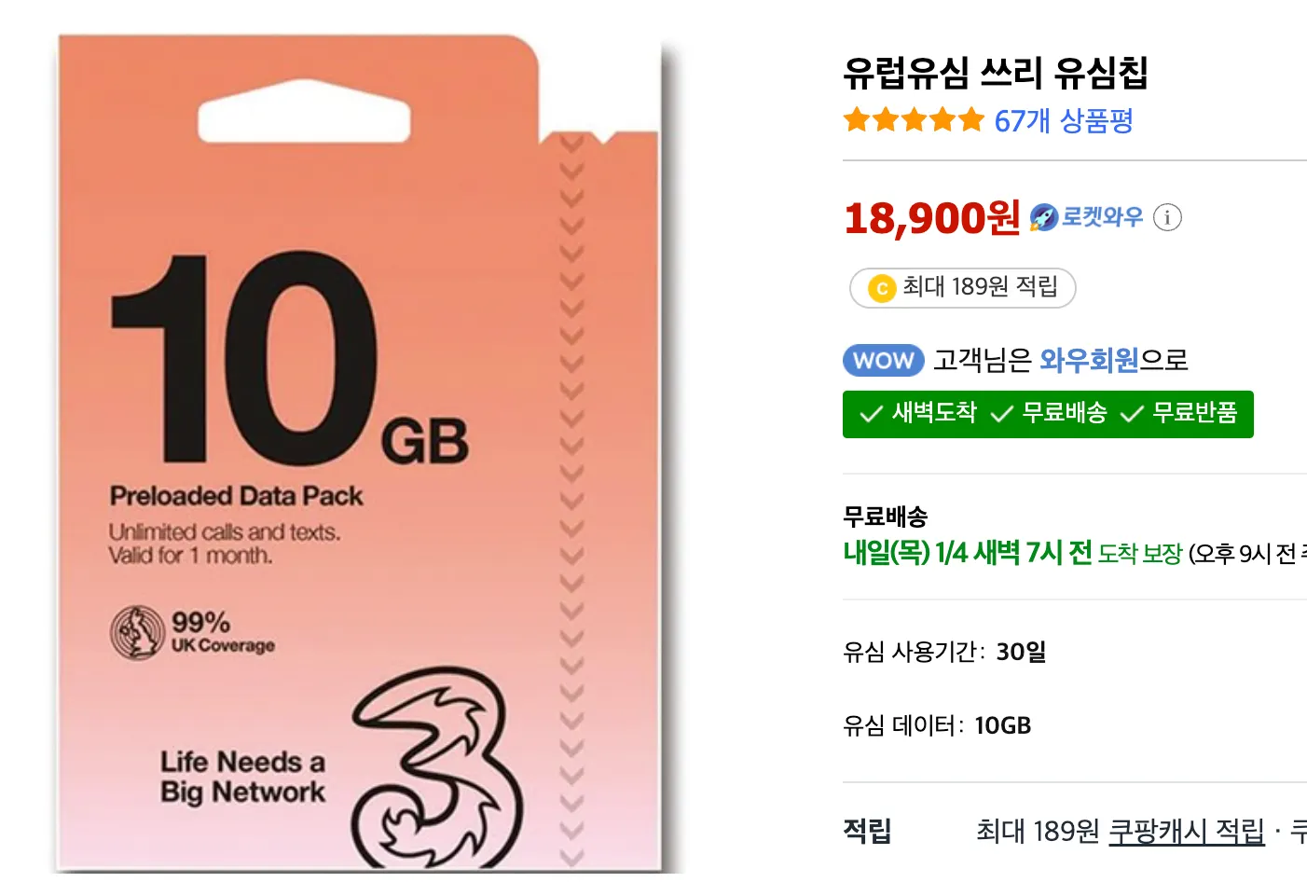
Task: Click the checkmark beside 새벽도착
Action: (x=871, y=414)
